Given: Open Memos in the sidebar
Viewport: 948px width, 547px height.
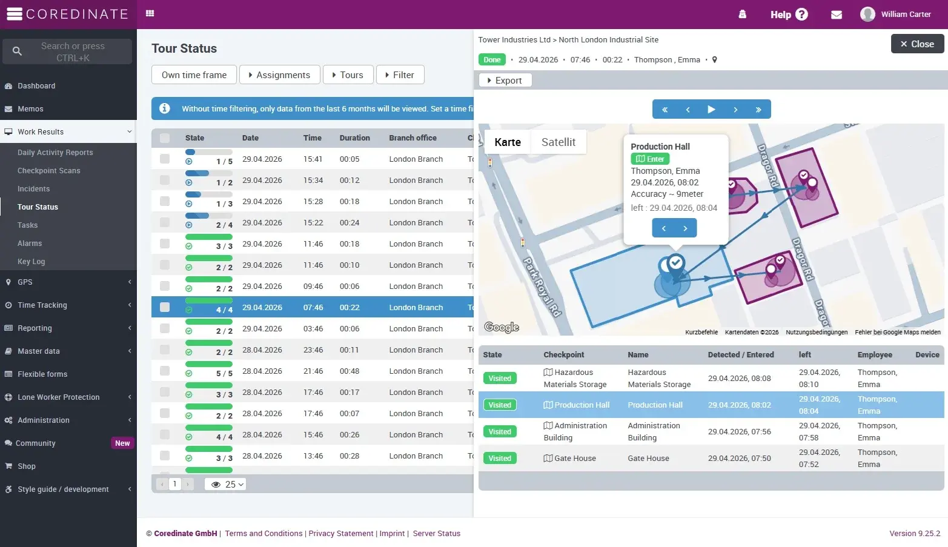Looking at the screenshot, I should point(30,109).
